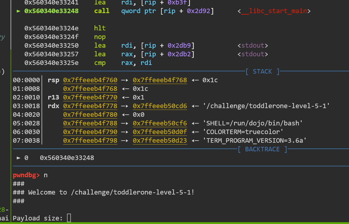Select the 'COLORTERM=truecolor' string
The height and width of the screenshot is (224, 349).
click(243, 132)
